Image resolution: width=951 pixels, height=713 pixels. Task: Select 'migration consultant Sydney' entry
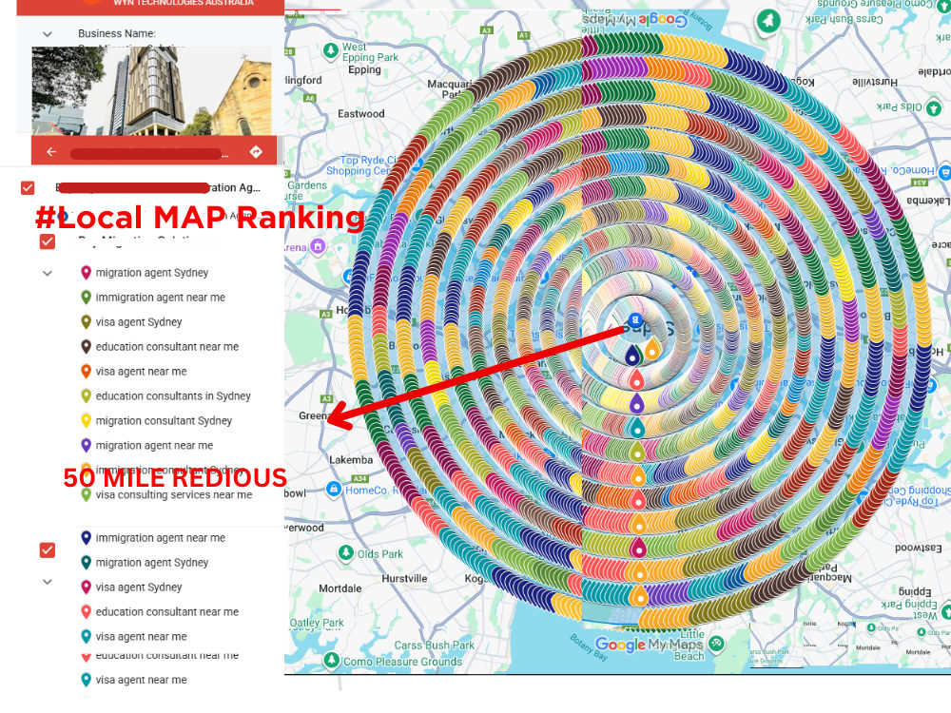tap(164, 421)
